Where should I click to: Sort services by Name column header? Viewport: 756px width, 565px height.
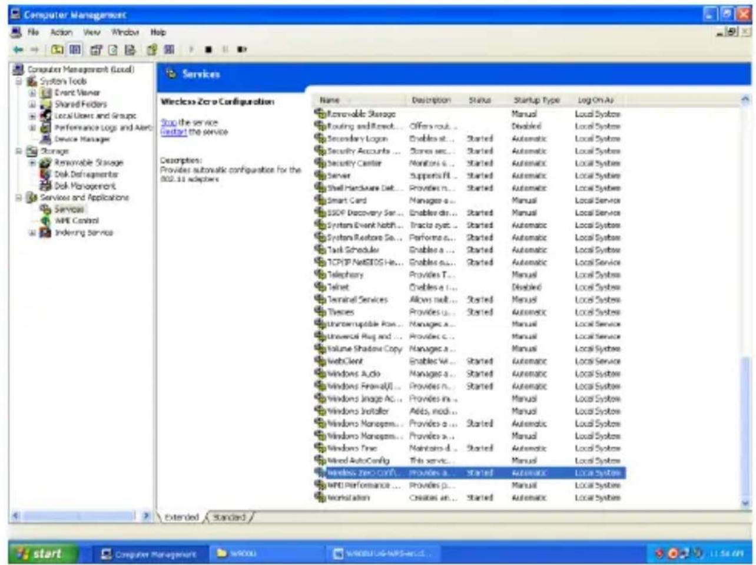click(x=359, y=100)
